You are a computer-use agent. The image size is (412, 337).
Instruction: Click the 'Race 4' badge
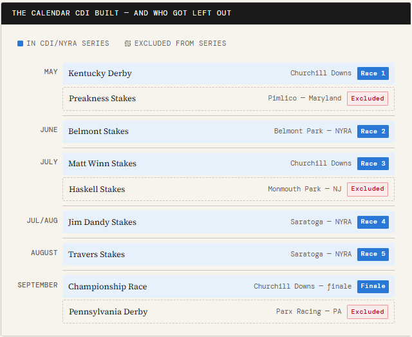373,222
